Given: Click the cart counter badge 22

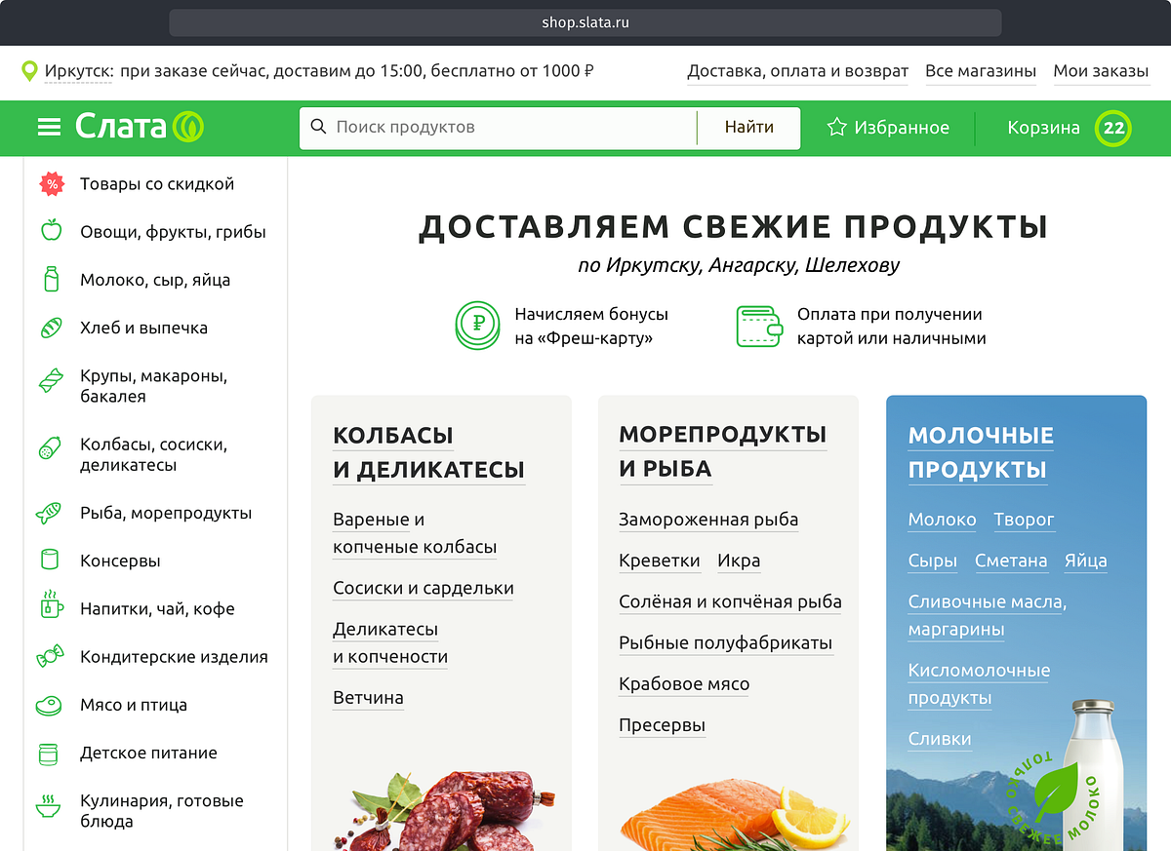Looking at the screenshot, I should [x=1113, y=128].
